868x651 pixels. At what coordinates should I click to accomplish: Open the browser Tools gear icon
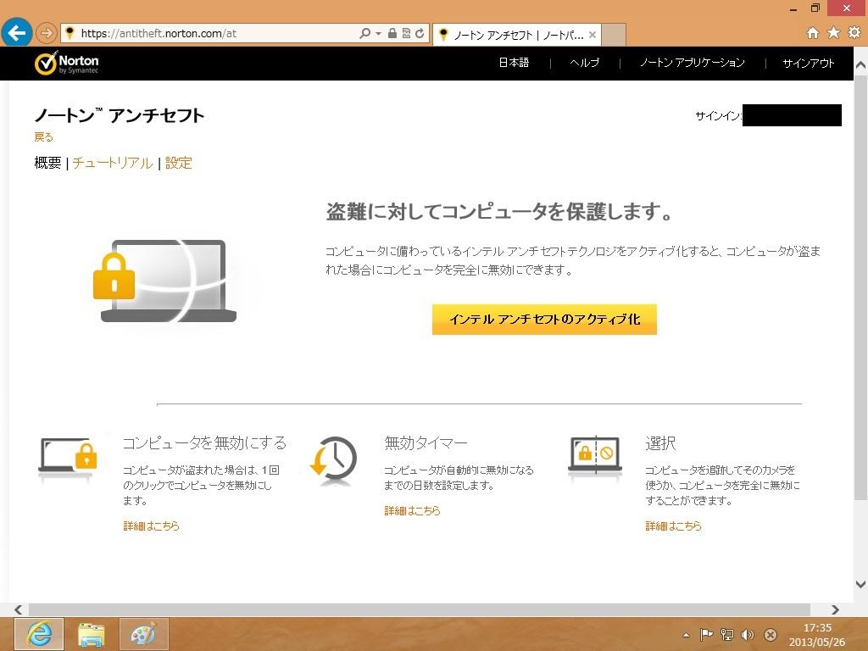pos(854,33)
